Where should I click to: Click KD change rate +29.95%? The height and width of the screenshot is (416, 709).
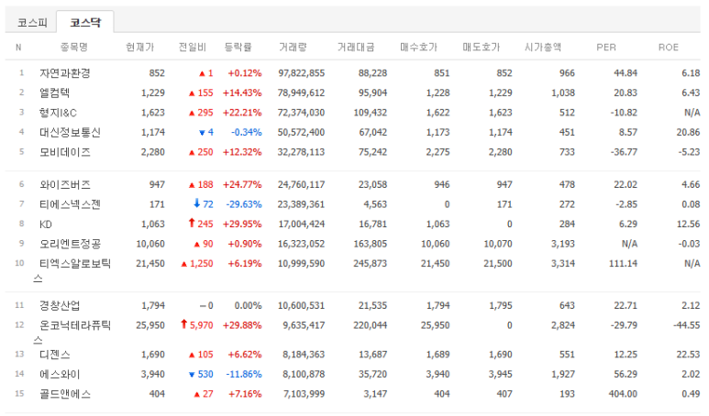[x=242, y=224]
